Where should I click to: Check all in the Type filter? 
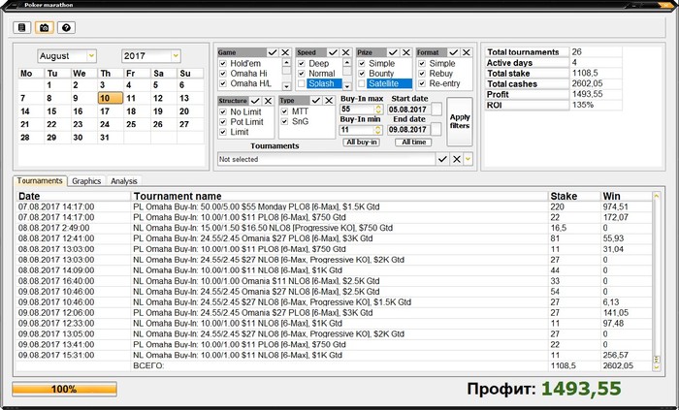316,101
